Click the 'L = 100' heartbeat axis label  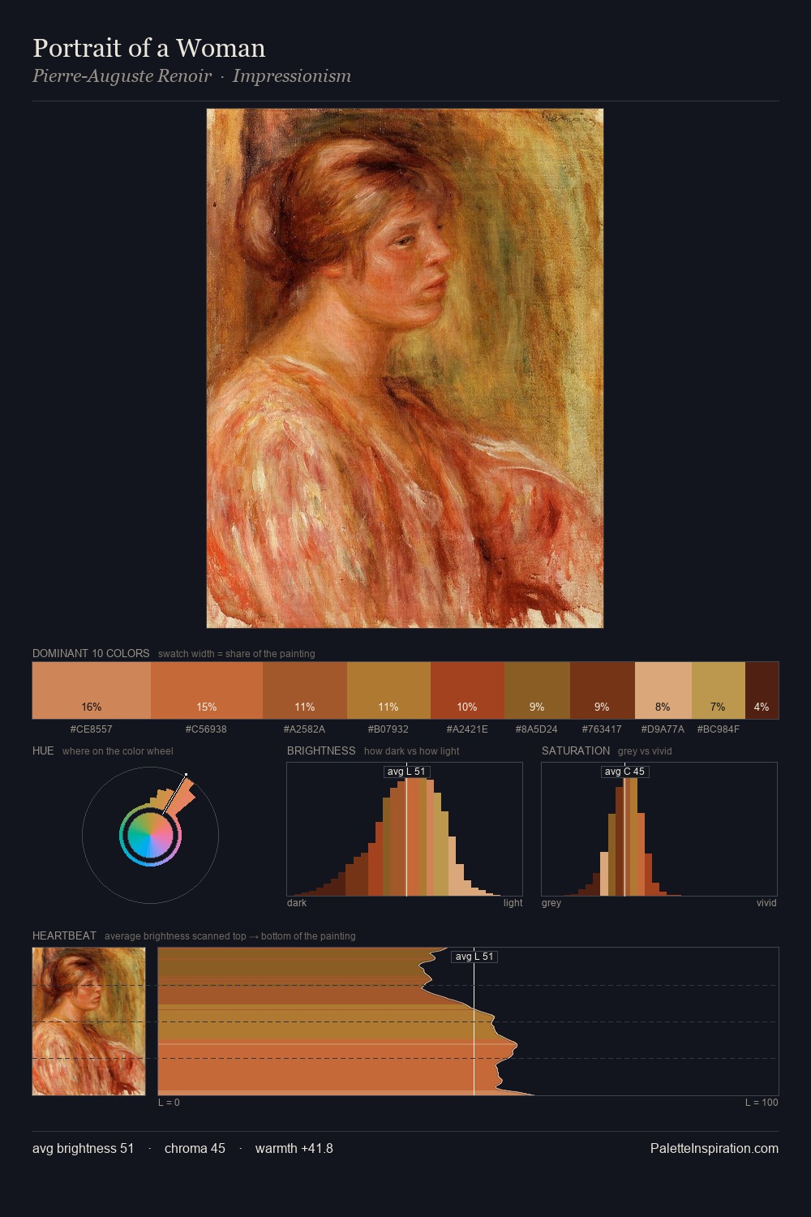coord(762,1103)
